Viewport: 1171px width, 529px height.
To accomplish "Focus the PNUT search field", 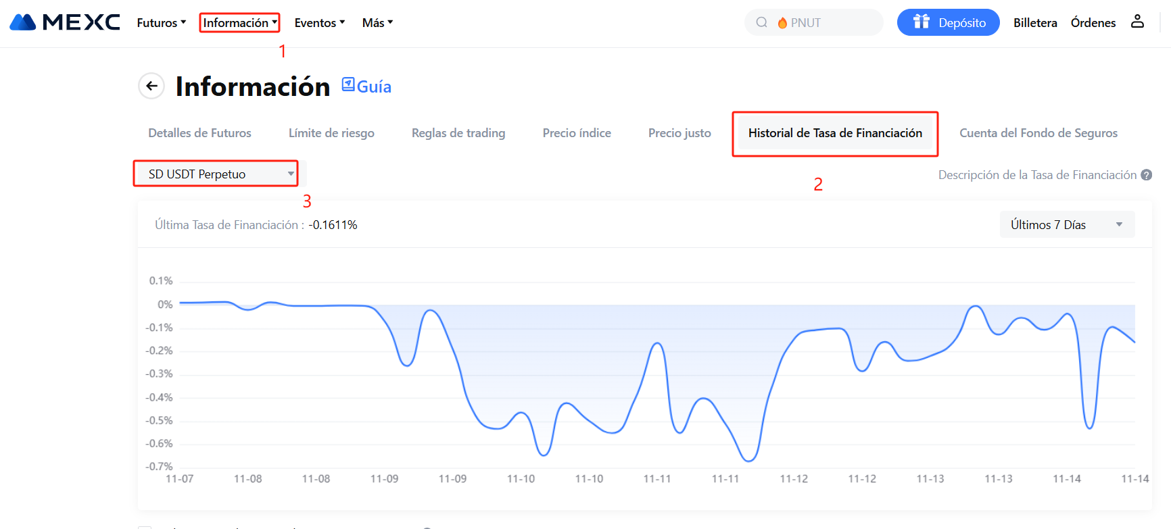I will [x=832, y=23].
